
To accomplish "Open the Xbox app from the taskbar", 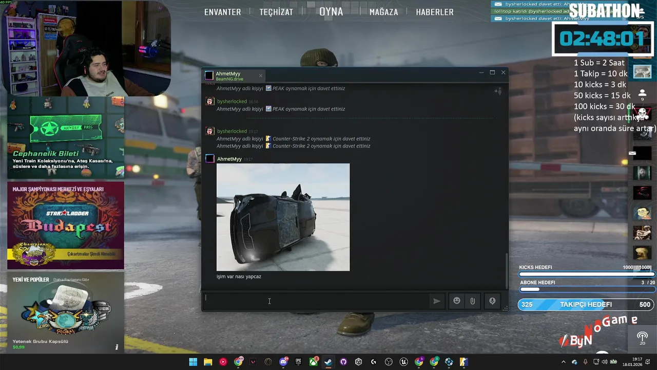I will (x=313, y=362).
